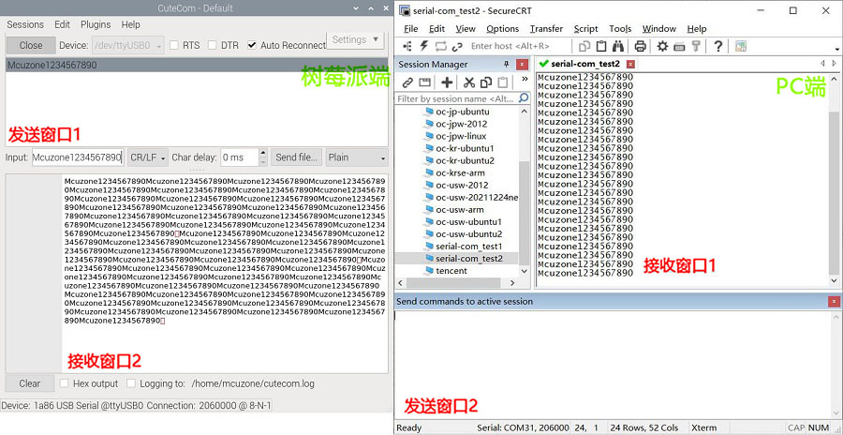Enable the DTR checkbox

tap(213, 45)
